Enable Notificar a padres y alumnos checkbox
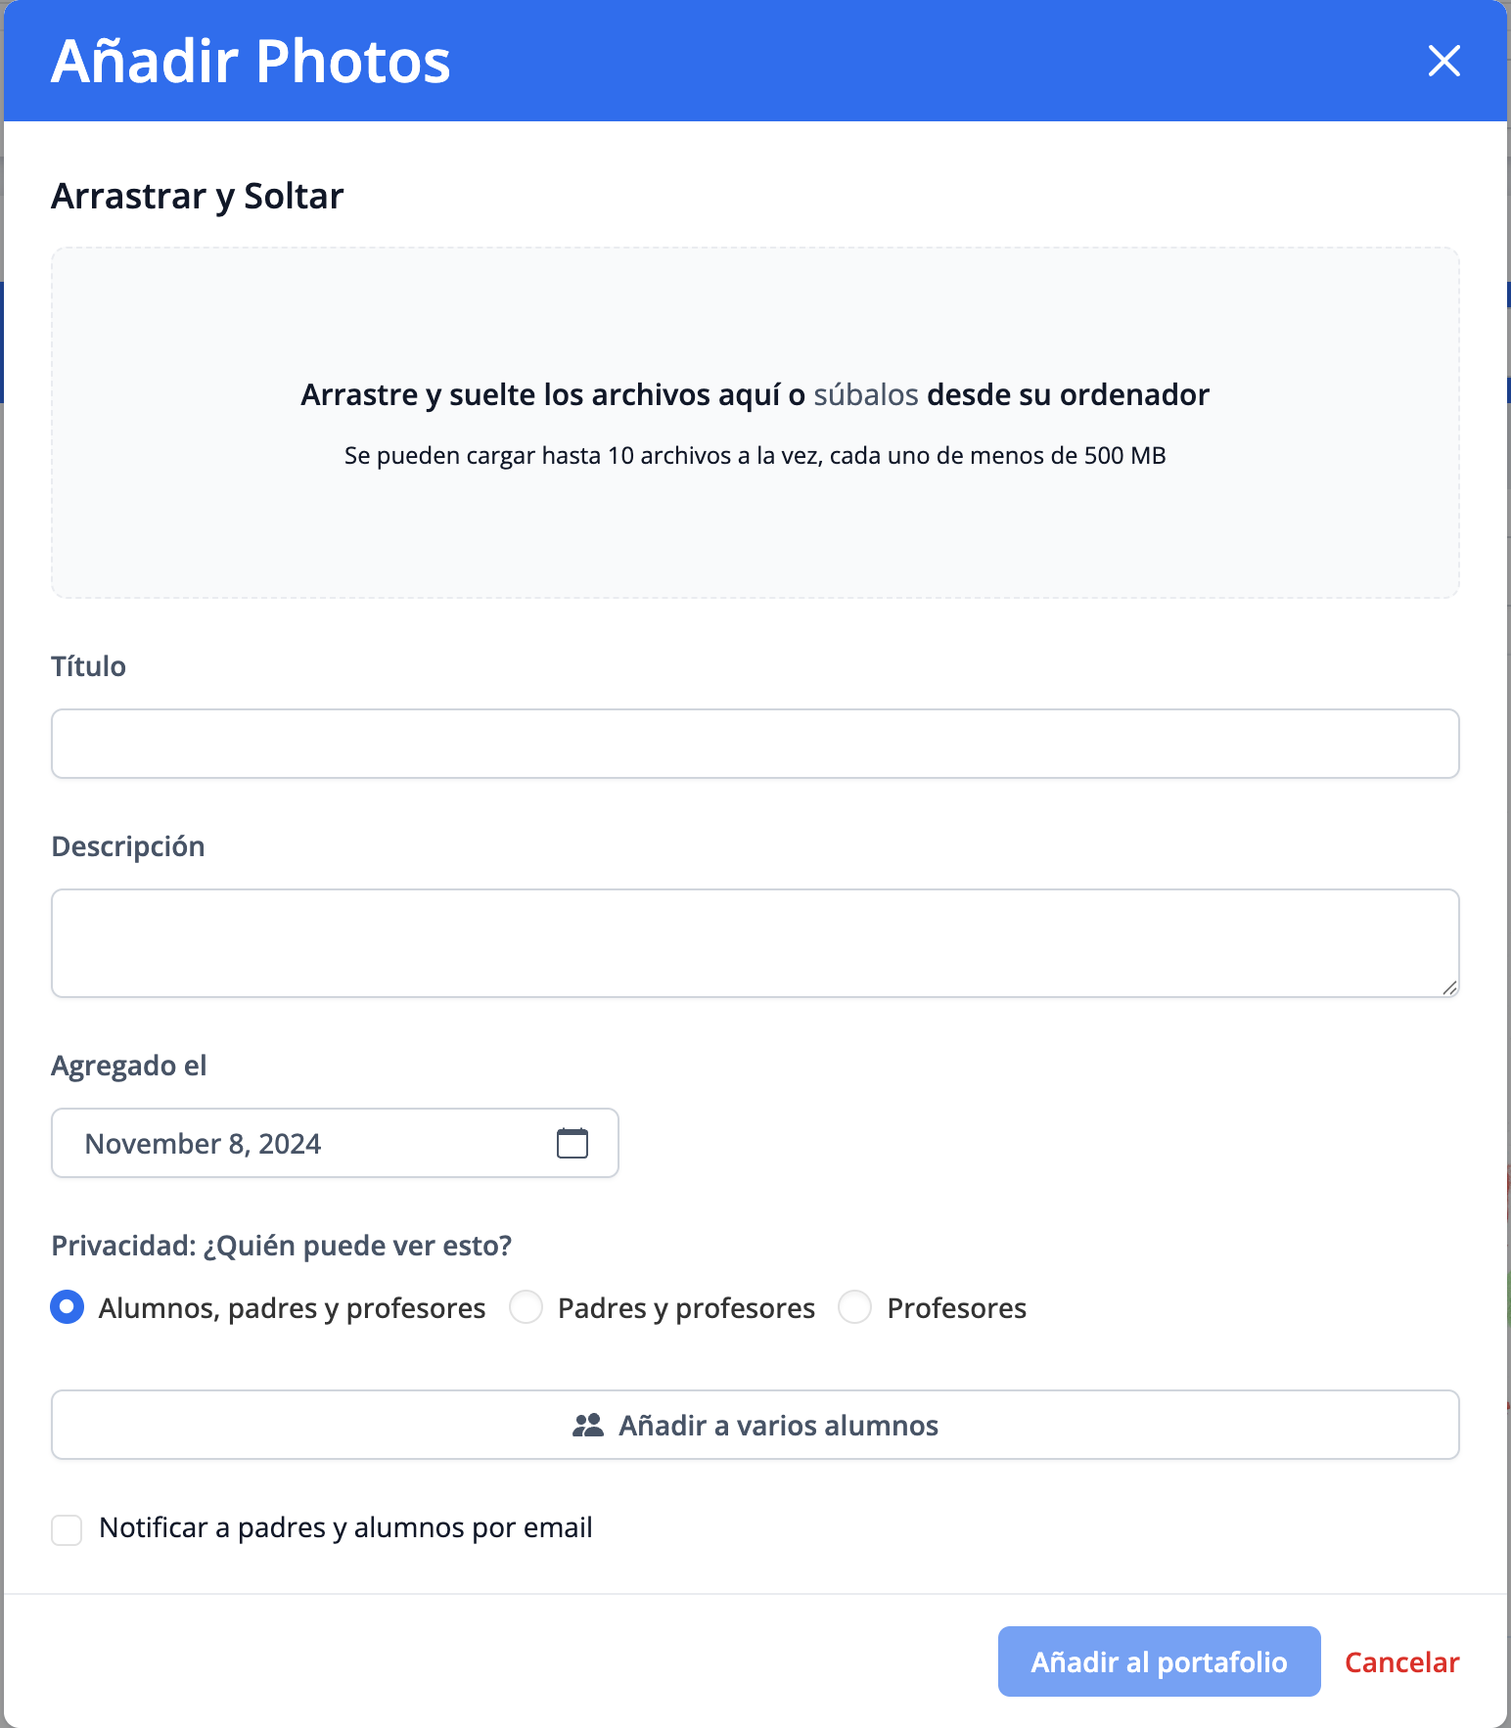1511x1728 pixels. [x=67, y=1529]
